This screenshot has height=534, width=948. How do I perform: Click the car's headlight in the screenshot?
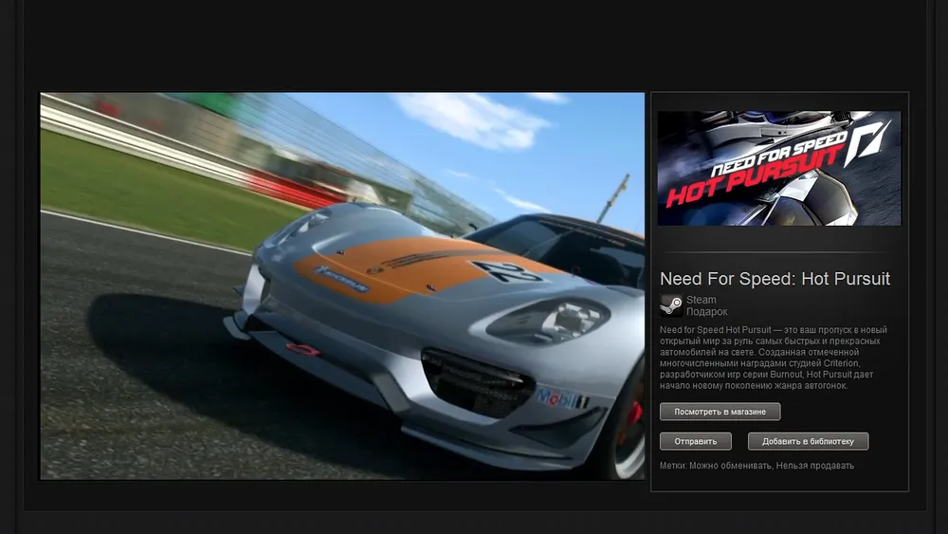(548, 321)
